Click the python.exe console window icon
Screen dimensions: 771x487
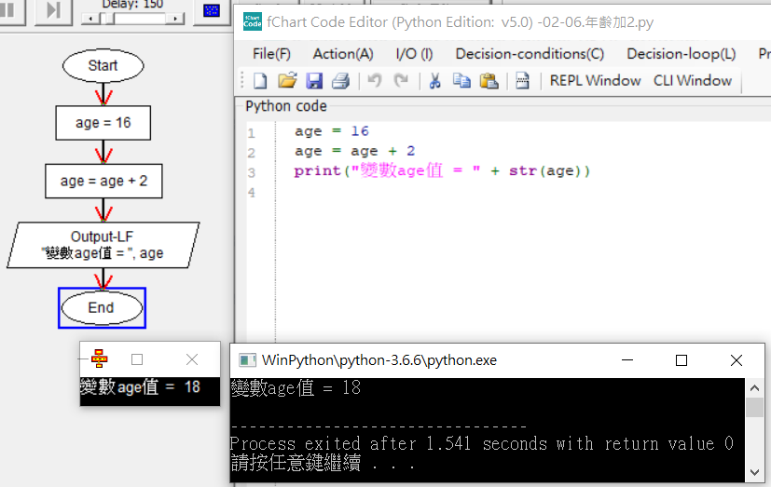[247, 360]
